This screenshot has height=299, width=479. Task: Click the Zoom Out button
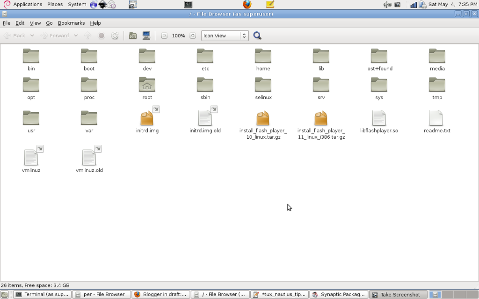click(x=164, y=36)
